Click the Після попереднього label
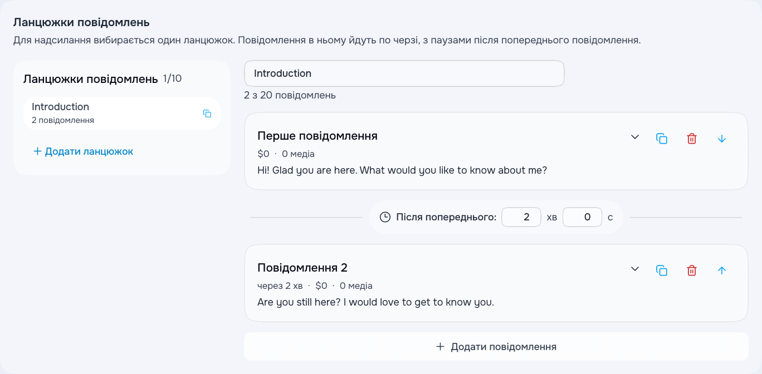Image resolution: width=762 pixels, height=374 pixels. (x=446, y=217)
